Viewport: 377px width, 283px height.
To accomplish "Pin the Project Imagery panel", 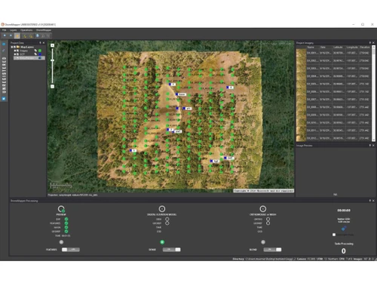I will (x=370, y=43).
